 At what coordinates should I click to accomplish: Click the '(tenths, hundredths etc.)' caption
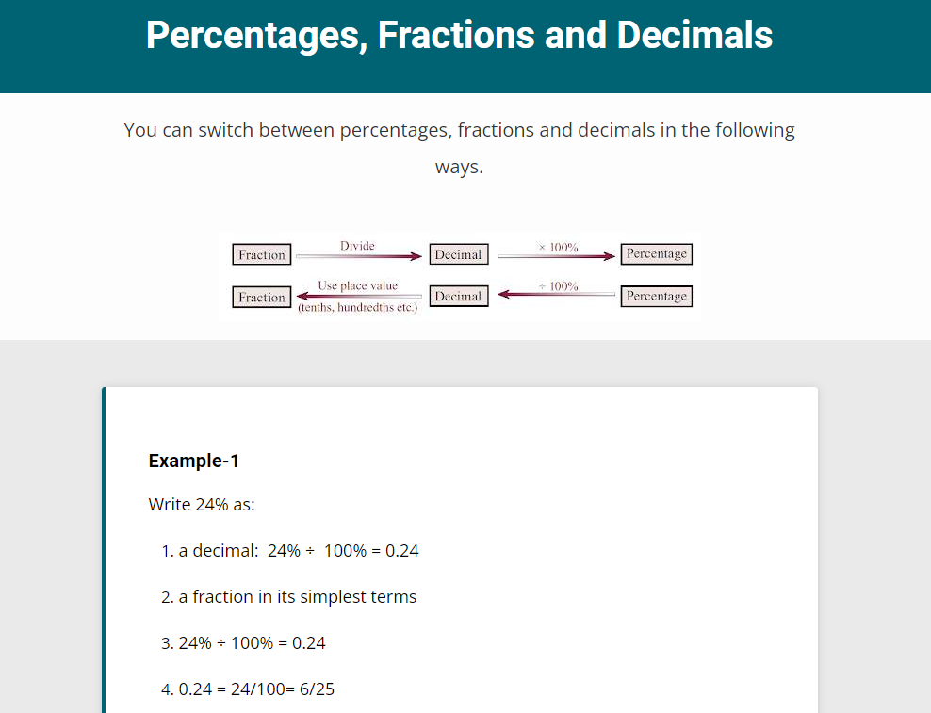[357, 308]
